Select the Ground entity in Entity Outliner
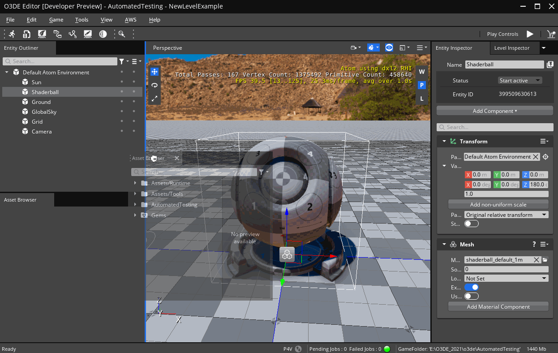Viewport: 558px width, 353px height. 41,102
